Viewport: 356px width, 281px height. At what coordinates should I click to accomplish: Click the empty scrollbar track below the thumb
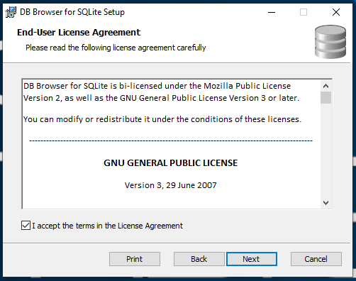(x=326, y=150)
